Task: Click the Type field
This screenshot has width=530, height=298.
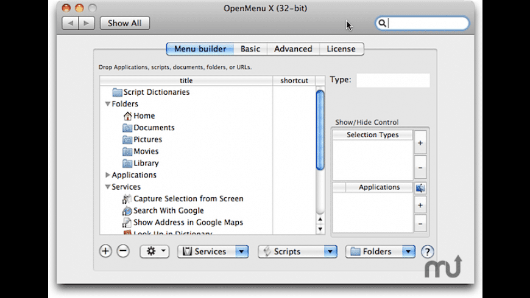Action: pyautogui.click(x=393, y=80)
